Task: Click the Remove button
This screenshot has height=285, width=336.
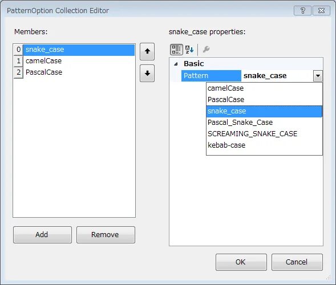Action: click(x=106, y=235)
